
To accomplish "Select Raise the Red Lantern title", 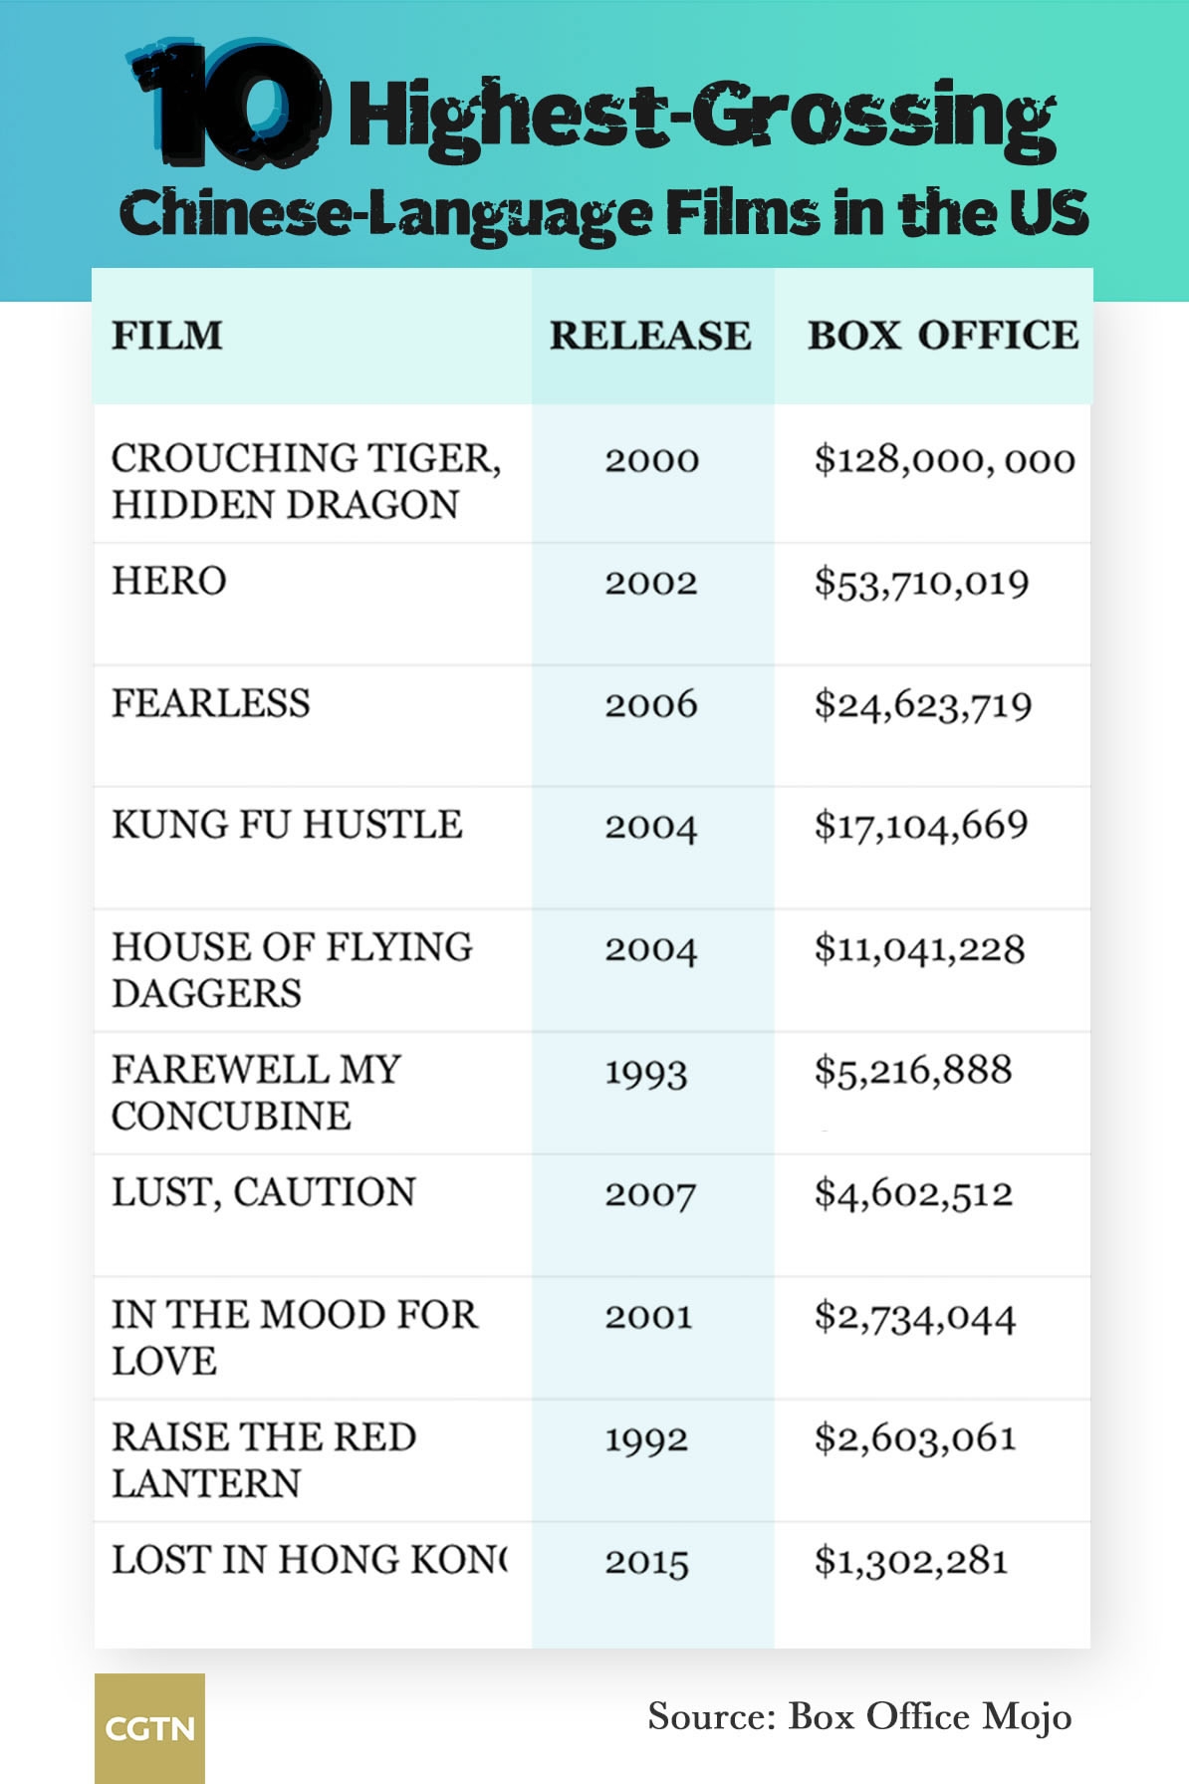I will tap(264, 1459).
